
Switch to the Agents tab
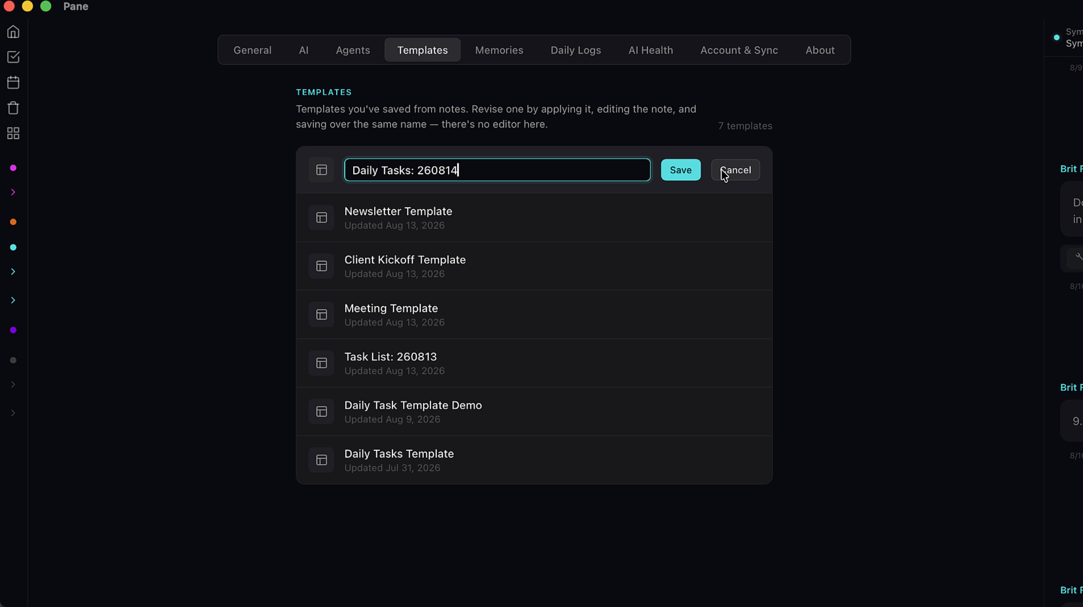pyautogui.click(x=353, y=50)
